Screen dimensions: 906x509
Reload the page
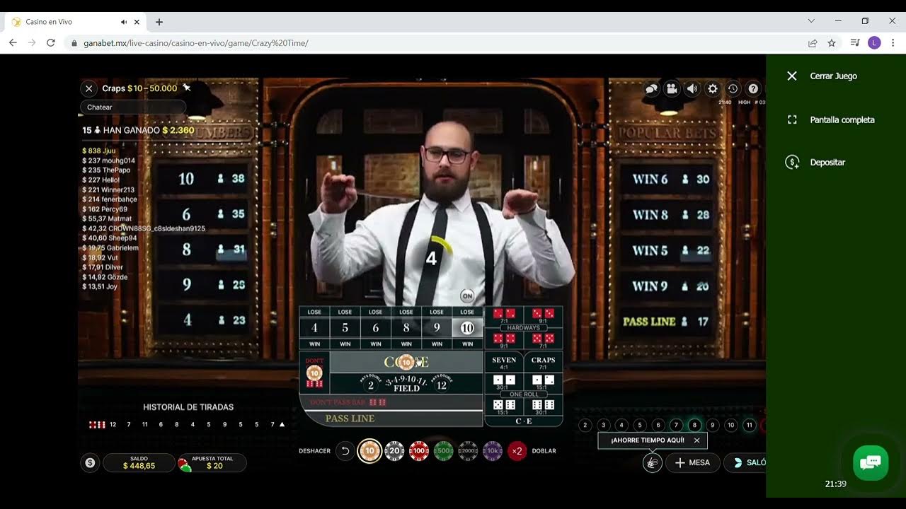50,43
